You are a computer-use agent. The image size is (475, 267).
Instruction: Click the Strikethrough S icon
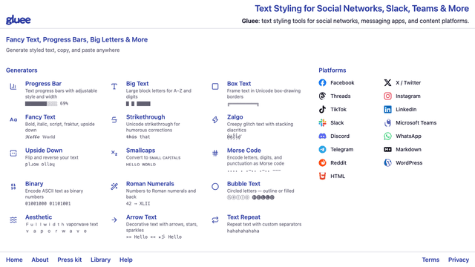pos(114,120)
